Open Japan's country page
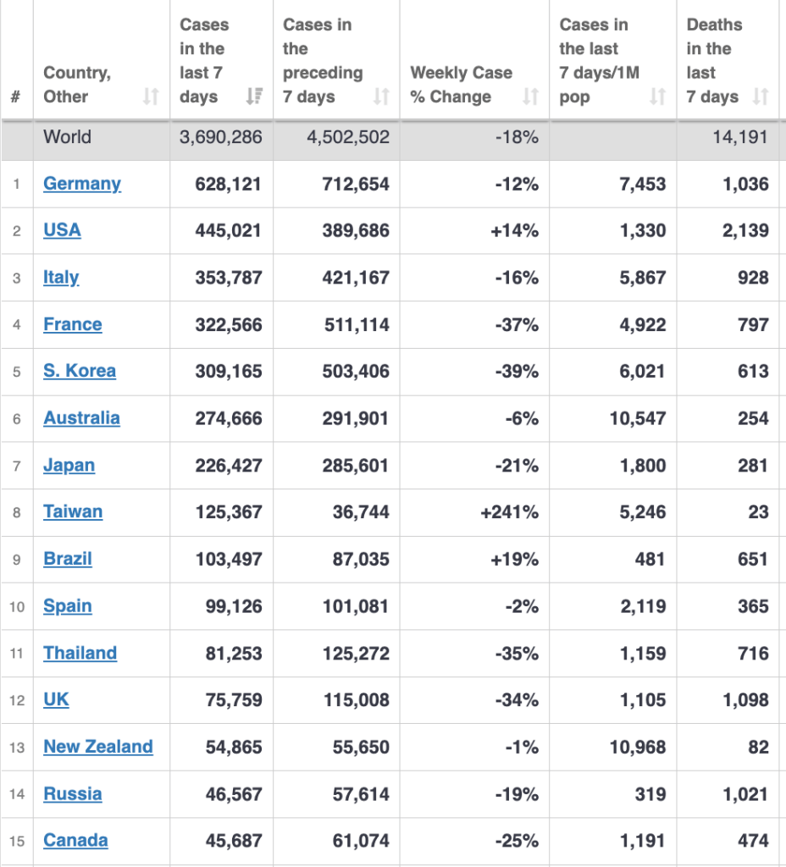The height and width of the screenshot is (867, 786). (69, 466)
